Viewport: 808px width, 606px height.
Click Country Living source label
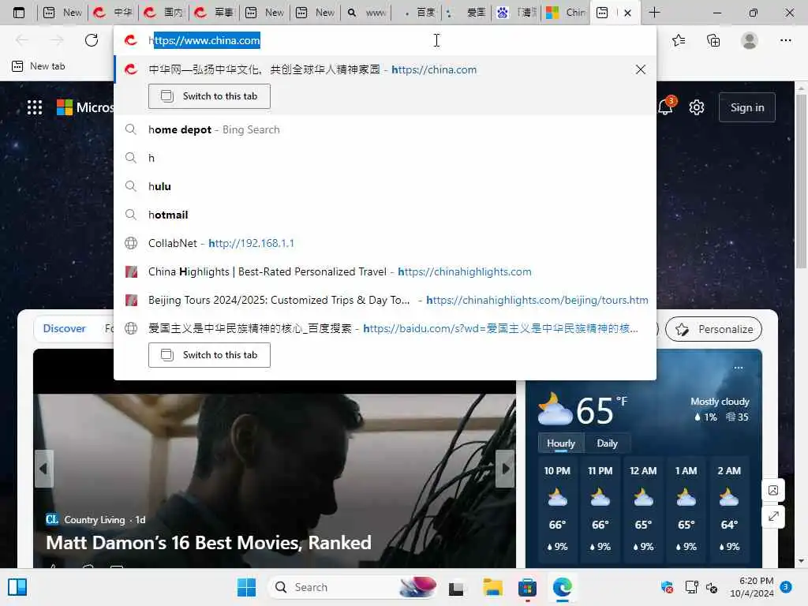[x=95, y=520]
